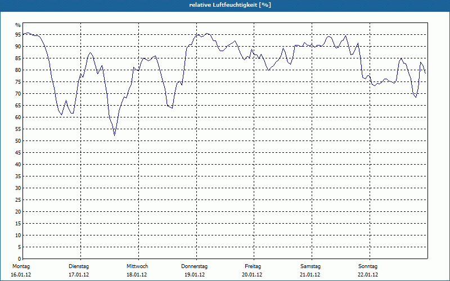Click the '75' y-axis value
The height and width of the screenshot is (281, 450).
tap(18, 82)
